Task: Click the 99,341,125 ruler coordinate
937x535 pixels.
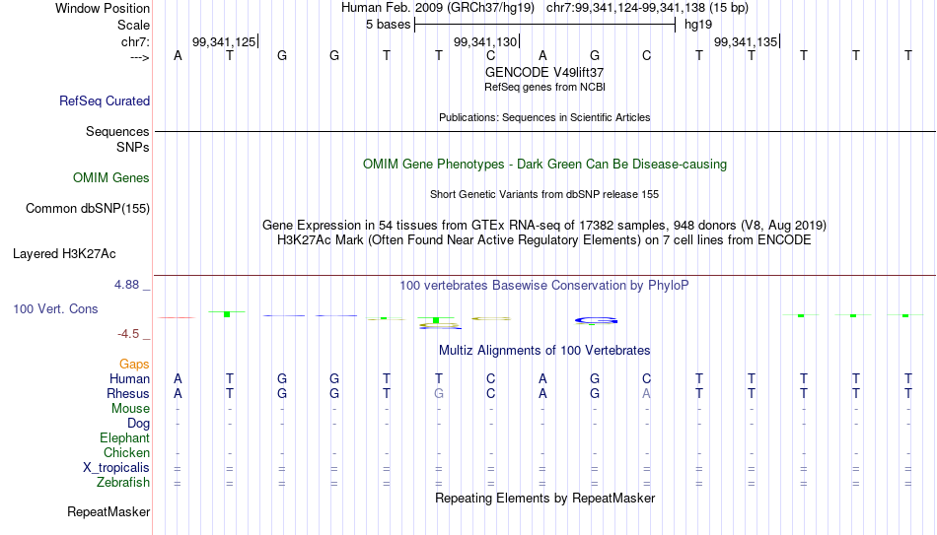Action: (224, 41)
